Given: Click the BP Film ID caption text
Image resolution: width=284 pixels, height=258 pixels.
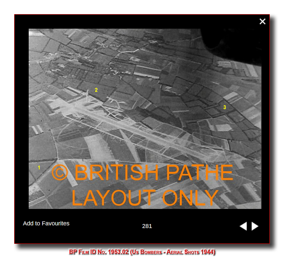Looking at the screenshot, I should coord(142,252).
